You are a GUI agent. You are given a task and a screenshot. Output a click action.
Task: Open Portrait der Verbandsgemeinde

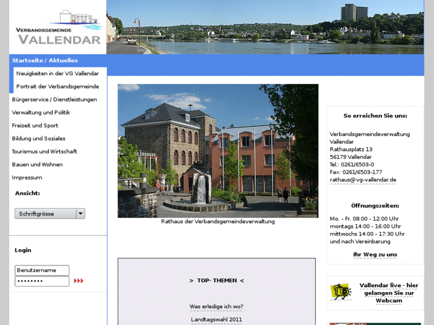pyautogui.click(x=57, y=86)
